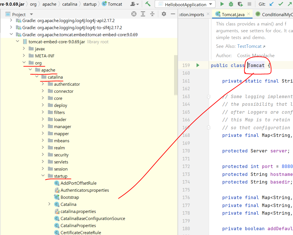Run with coverage shield icon

pos(240,4)
